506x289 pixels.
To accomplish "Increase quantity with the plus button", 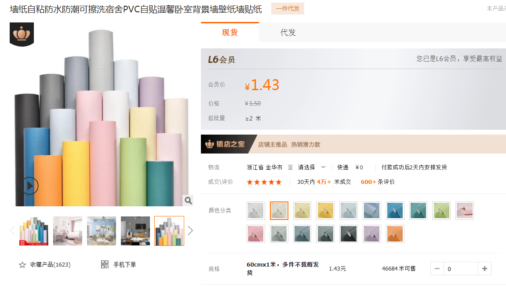I will 484,269.
